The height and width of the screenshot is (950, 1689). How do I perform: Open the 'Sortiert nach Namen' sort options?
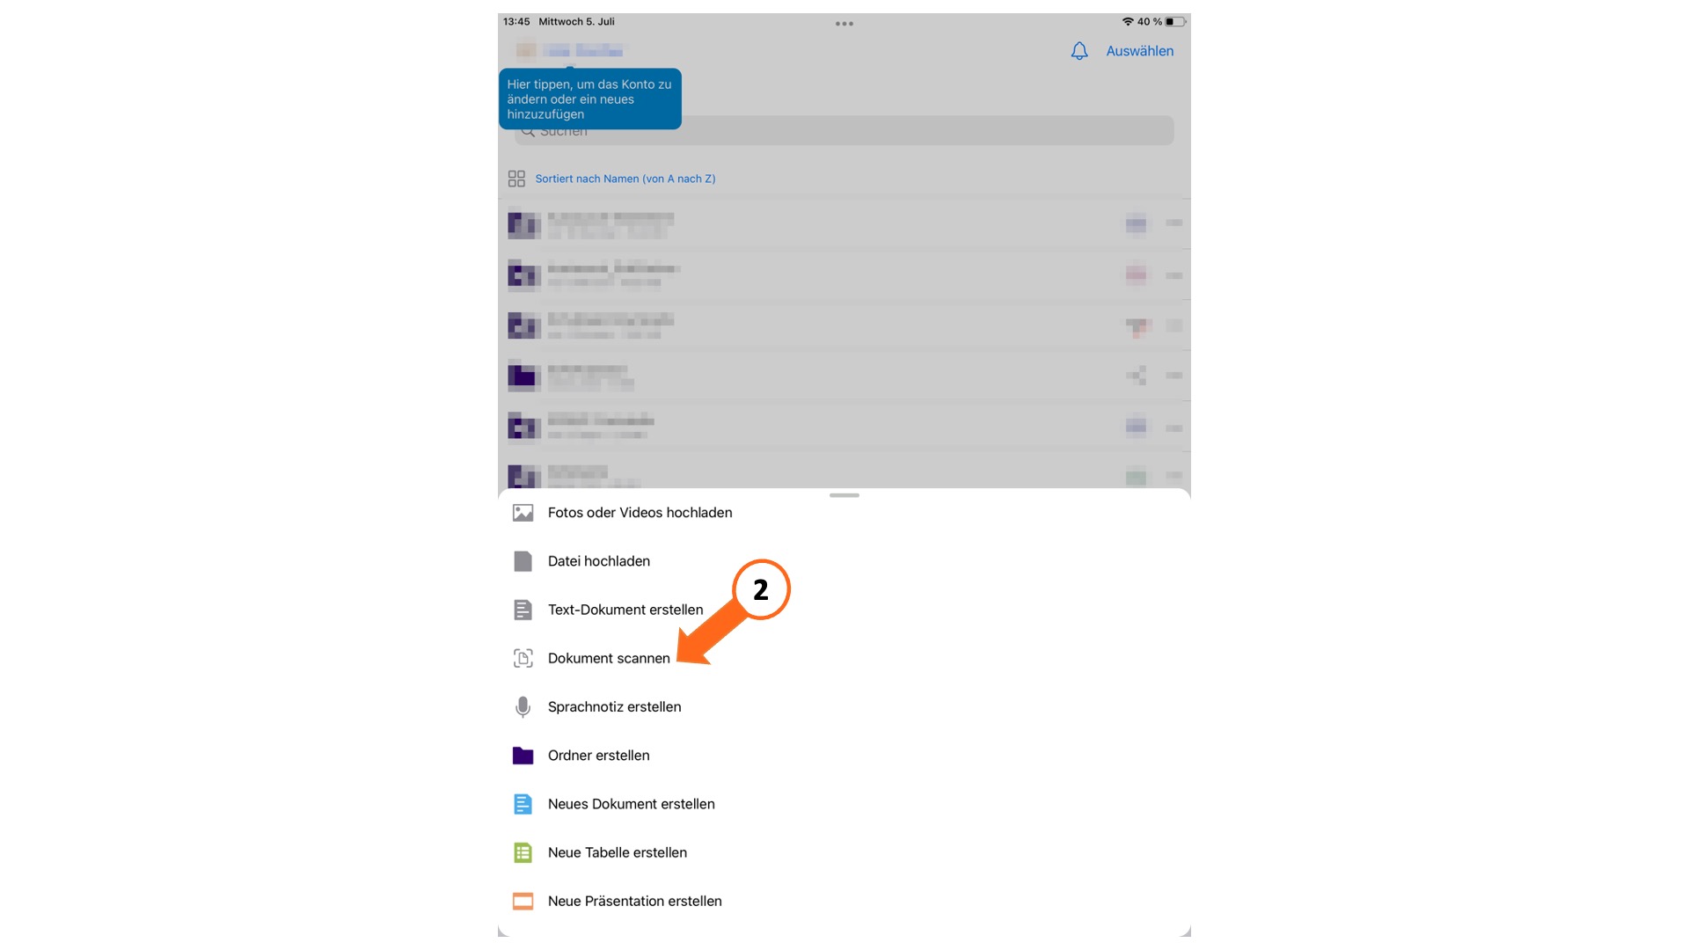click(625, 179)
